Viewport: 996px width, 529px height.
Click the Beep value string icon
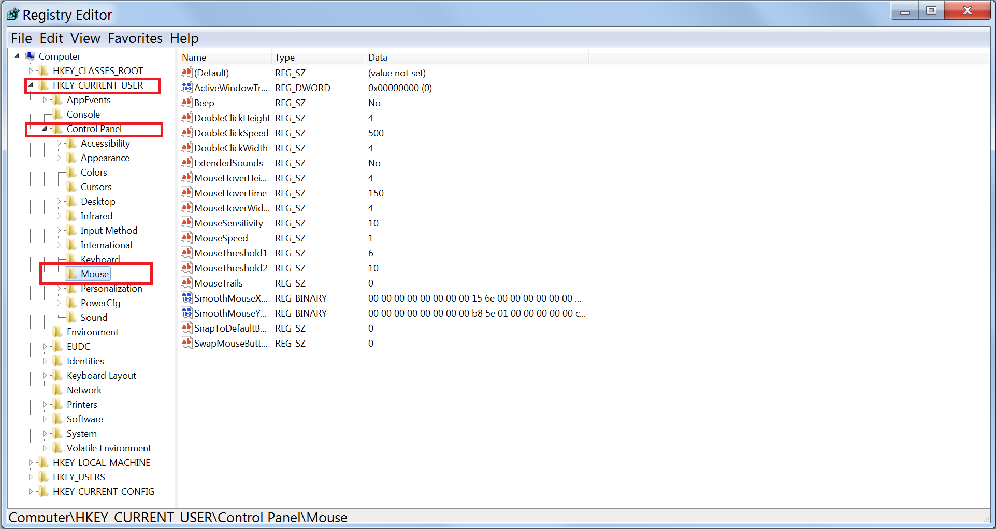(x=187, y=102)
